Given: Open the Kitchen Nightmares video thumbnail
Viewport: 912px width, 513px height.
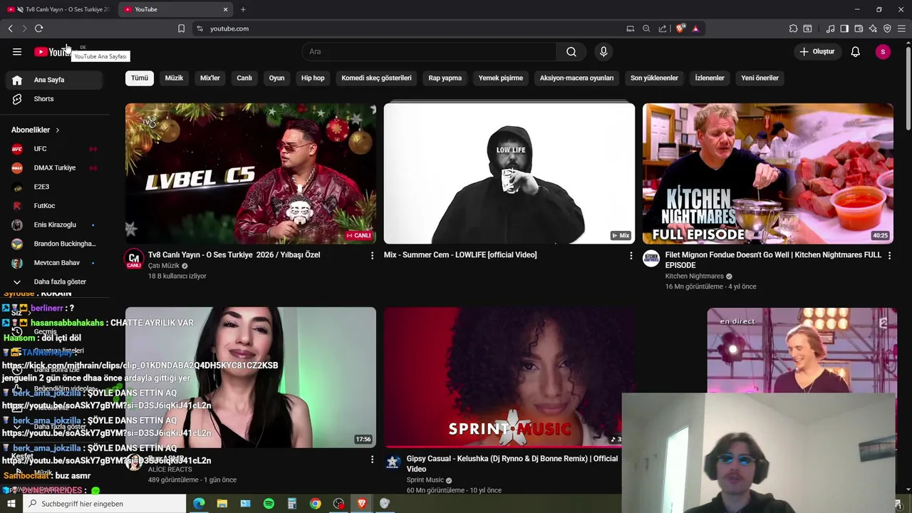Looking at the screenshot, I should (768, 174).
